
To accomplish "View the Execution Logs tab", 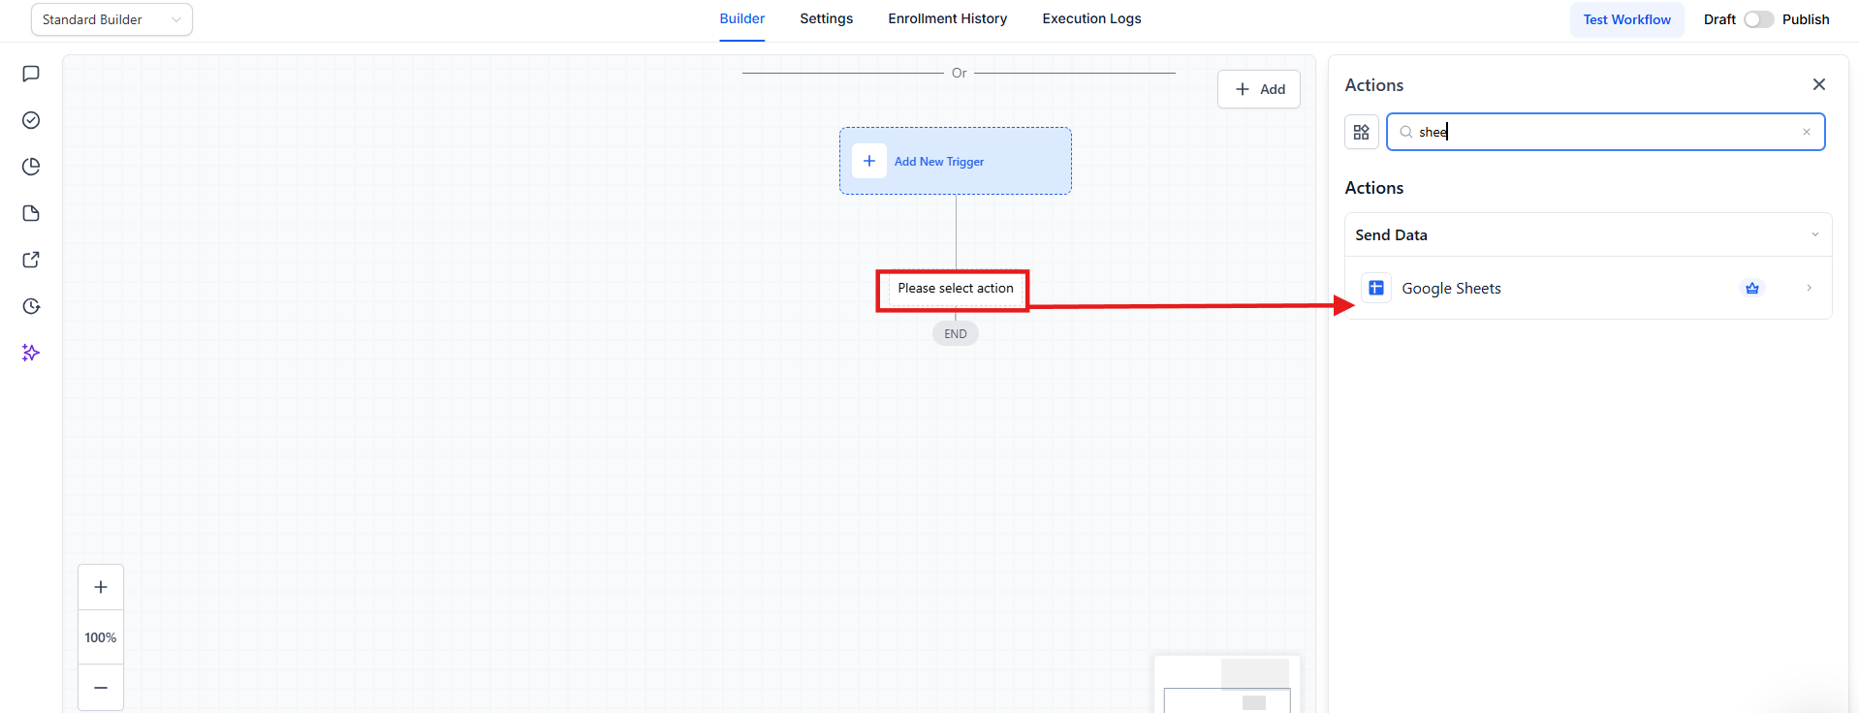I will pos(1092,18).
